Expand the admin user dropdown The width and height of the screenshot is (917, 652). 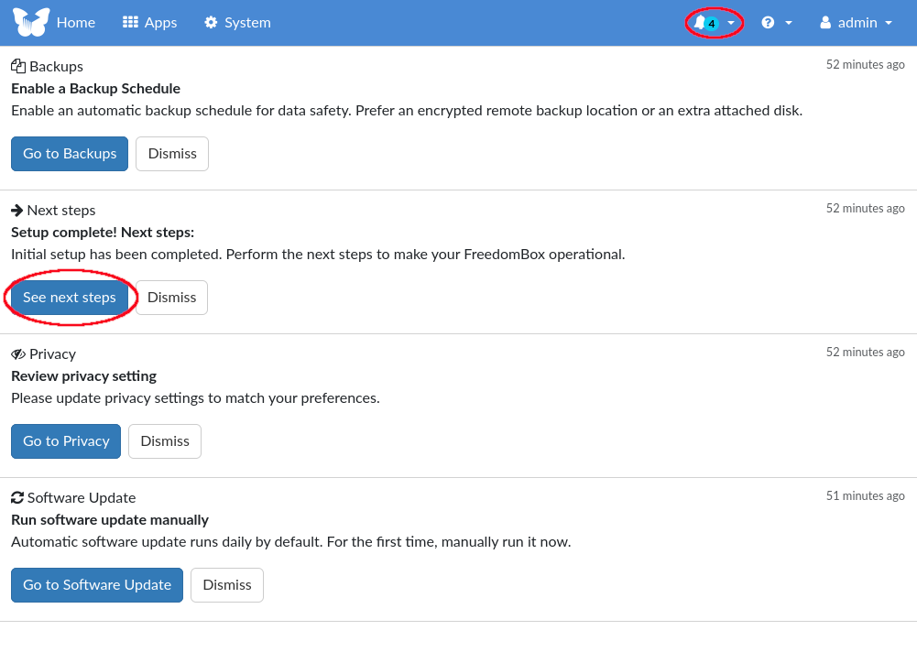pos(857,22)
